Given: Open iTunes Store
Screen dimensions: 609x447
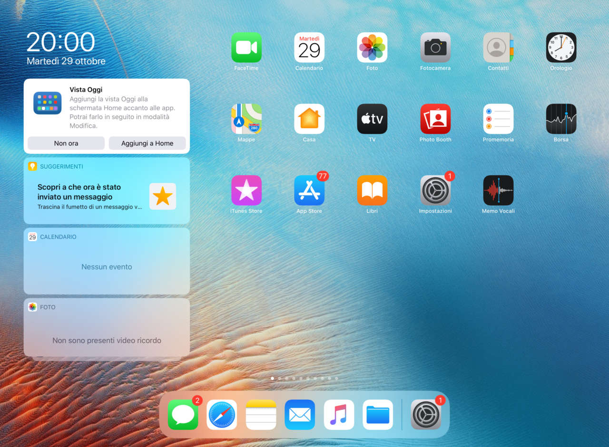Looking at the screenshot, I should click(x=246, y=190).
